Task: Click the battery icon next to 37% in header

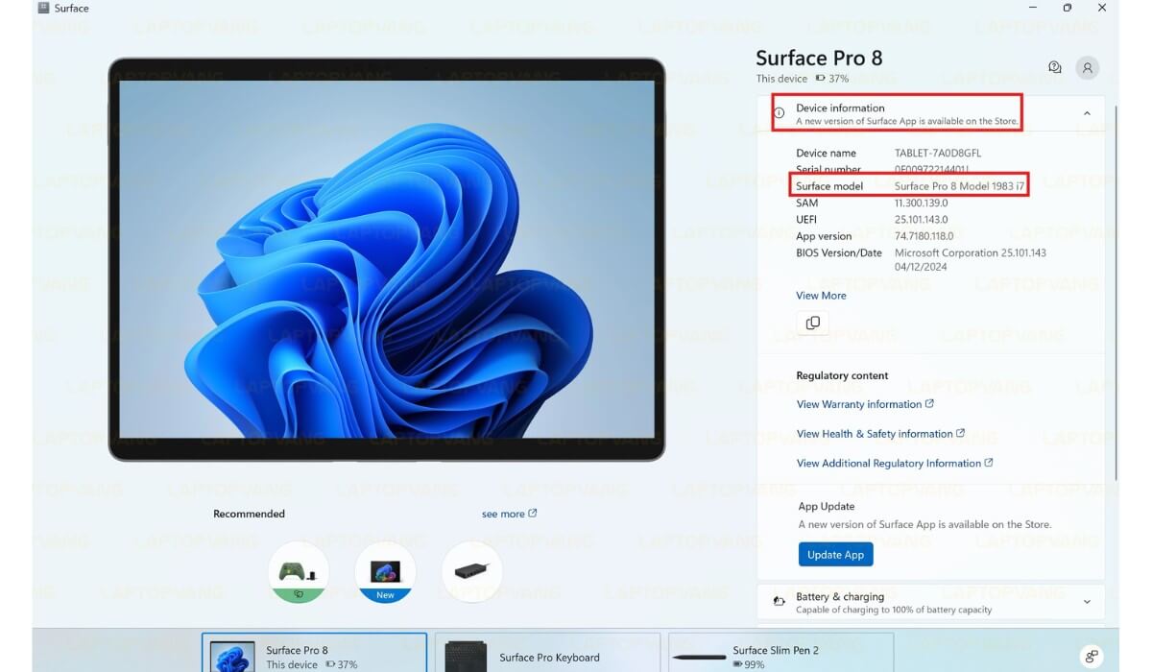Action: click(x=820, y=79)
